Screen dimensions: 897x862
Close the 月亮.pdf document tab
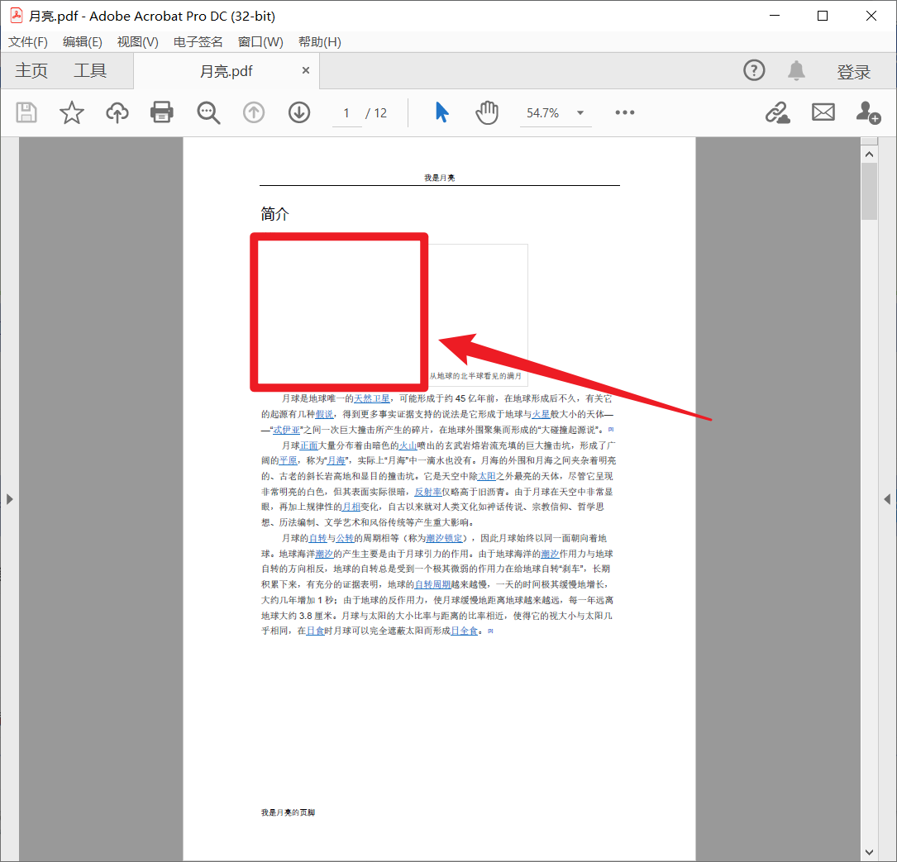point(306,71)
